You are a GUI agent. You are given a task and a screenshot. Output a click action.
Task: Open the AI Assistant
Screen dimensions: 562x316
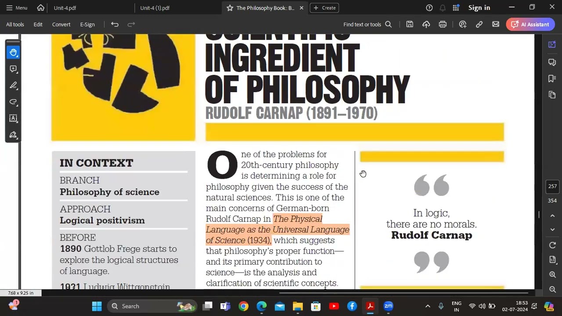tap(530, 25)
